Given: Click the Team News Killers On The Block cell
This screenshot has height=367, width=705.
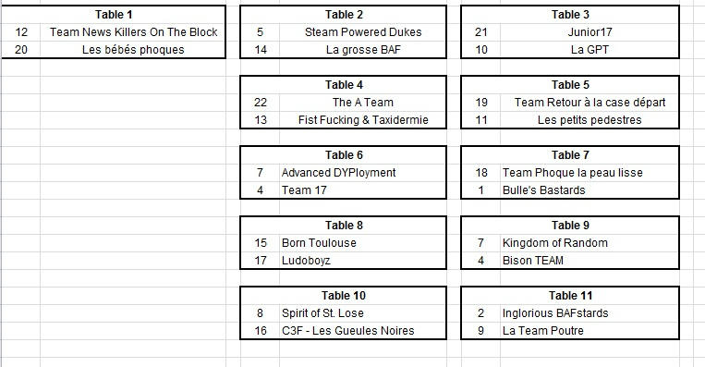Looking at the screenshot, I should [133, 32].
